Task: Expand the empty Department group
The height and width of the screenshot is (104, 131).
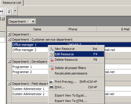Action: click(x=9, y=34)
